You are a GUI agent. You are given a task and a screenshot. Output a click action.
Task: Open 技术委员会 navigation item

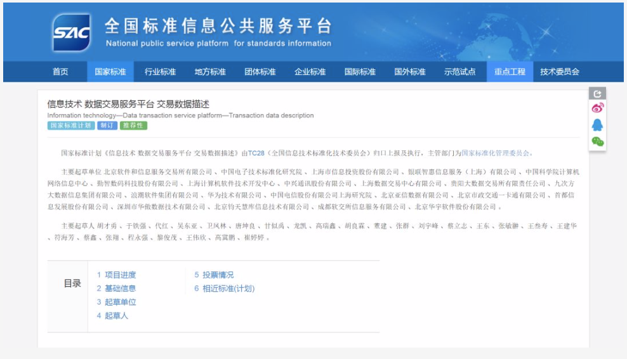(x=560, y=72)
